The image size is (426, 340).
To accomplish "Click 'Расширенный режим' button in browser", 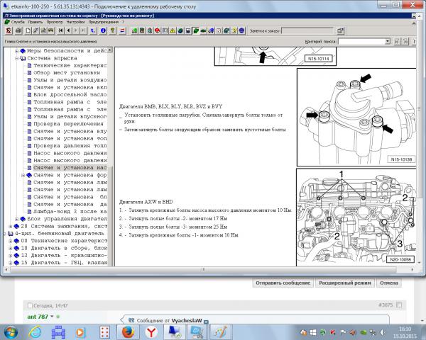I will [345, 283].
